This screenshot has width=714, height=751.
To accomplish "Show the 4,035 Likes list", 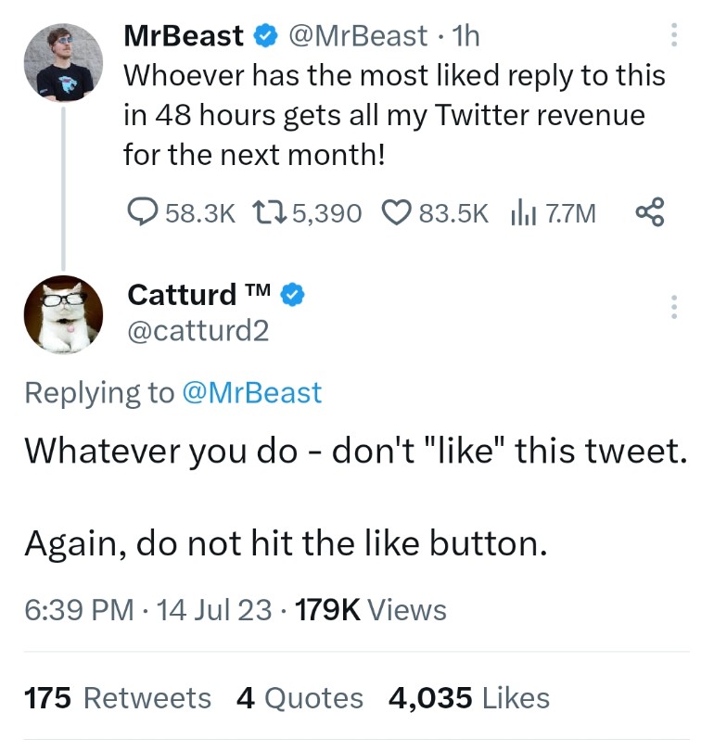I will pyautogui.click(x=469, y=697).
